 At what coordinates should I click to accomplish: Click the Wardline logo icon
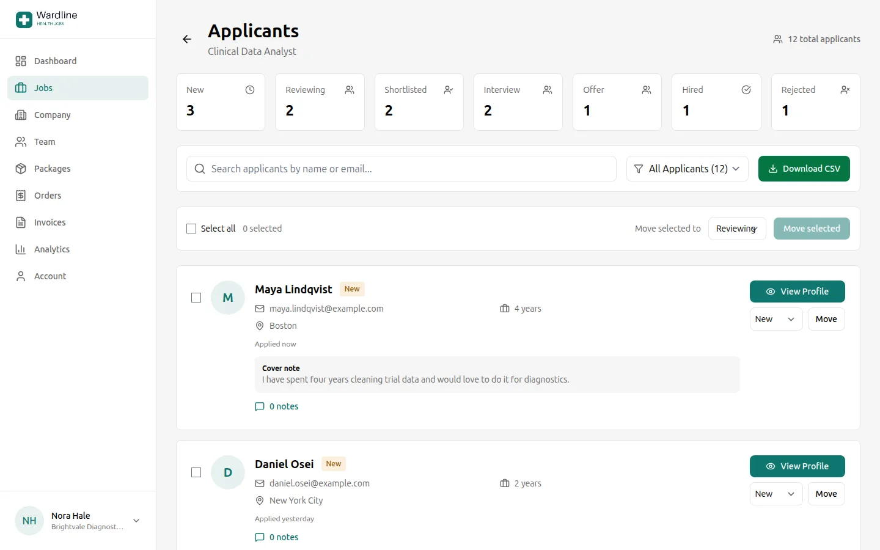(24, 20)
